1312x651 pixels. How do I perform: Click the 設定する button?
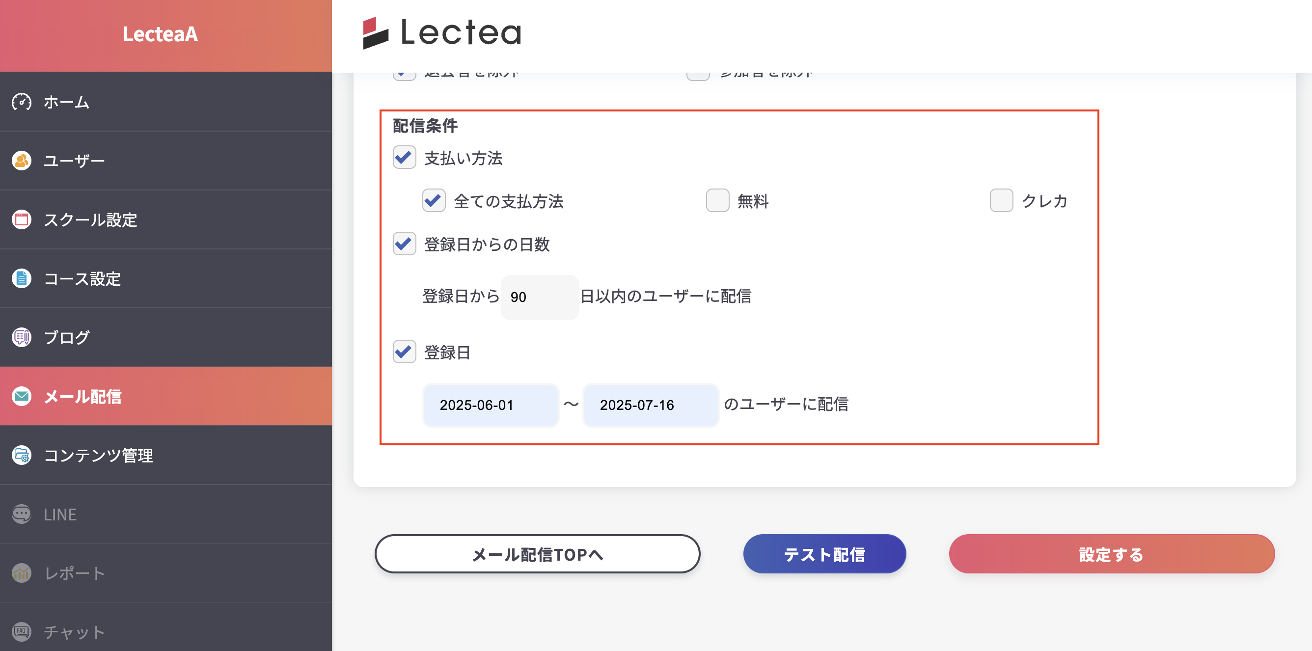1111,554
